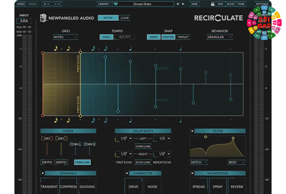Click the Recirculate logo title
Viewport: 286px width, 194px height.
(219, 18)
